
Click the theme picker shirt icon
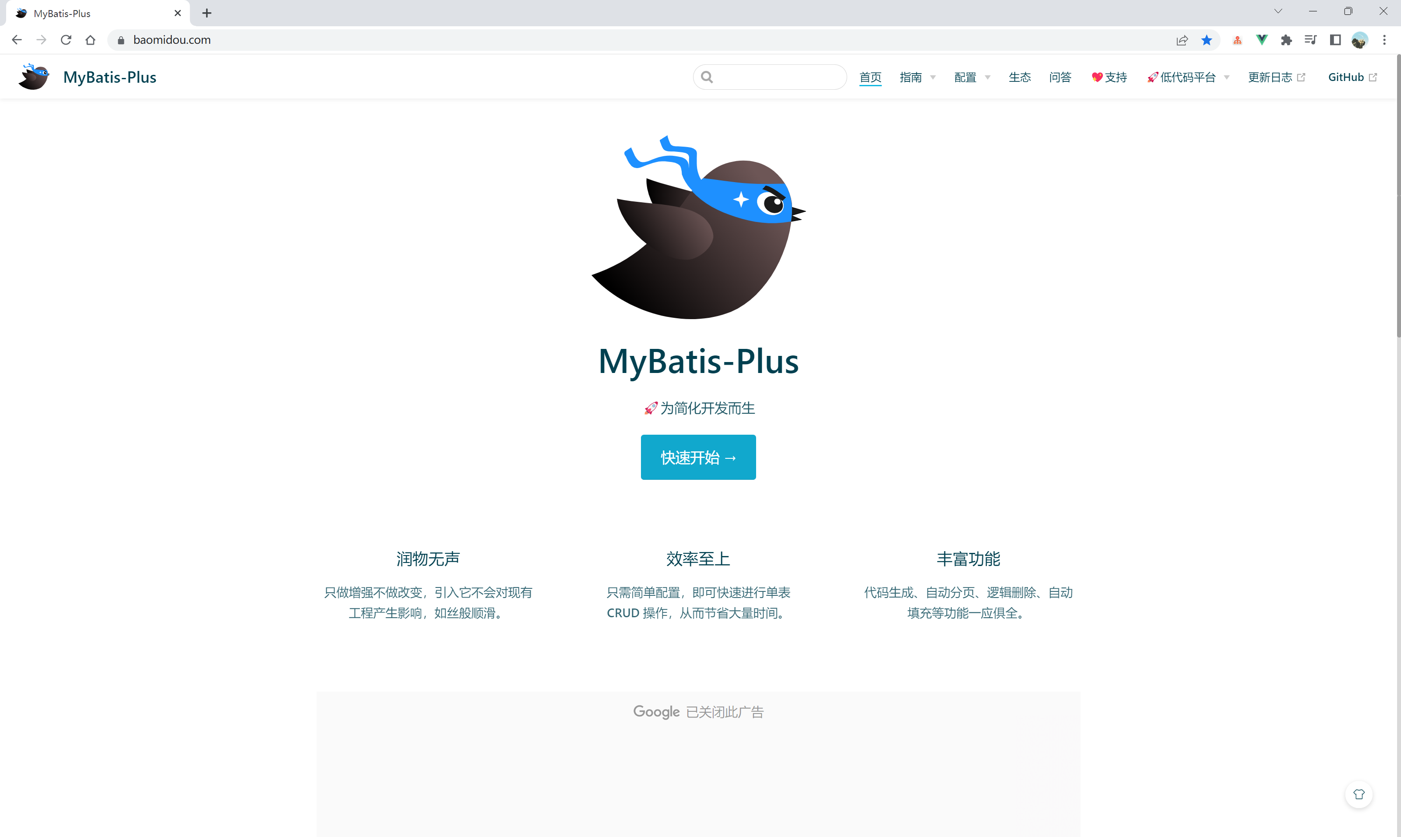click(1359, 794)
